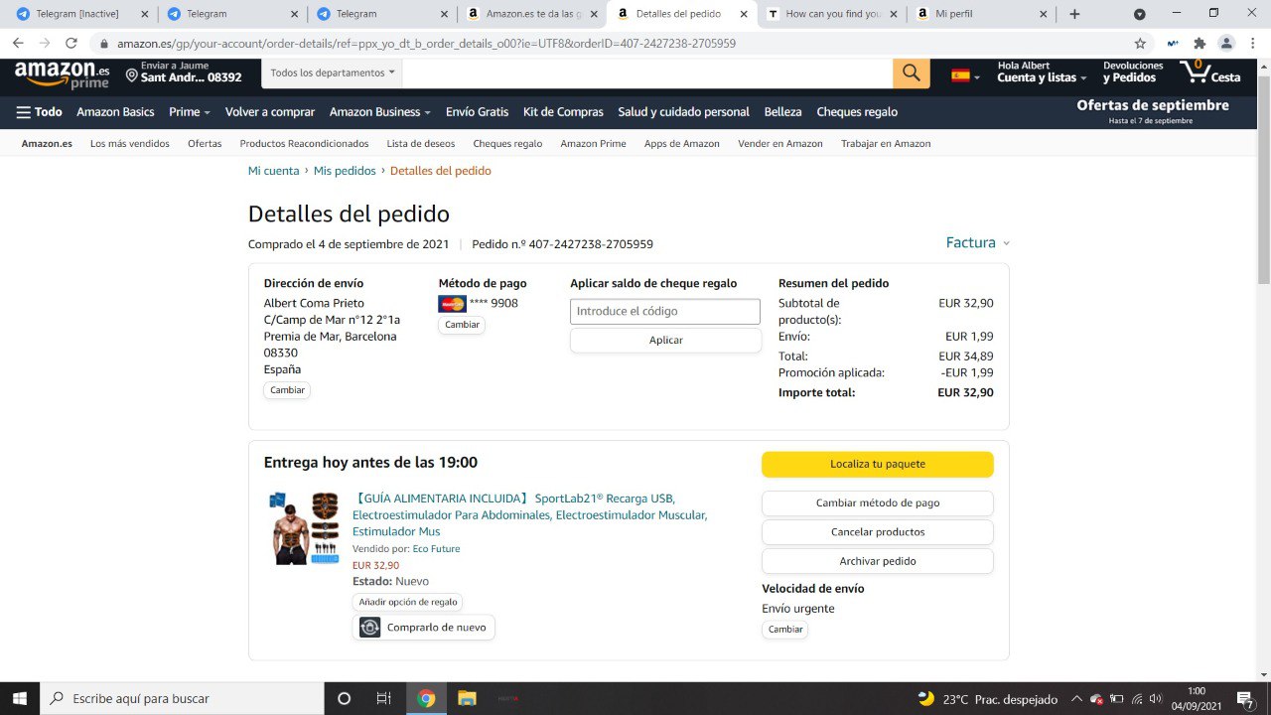Expand Todos los departamentos dropdown
The width and height of the screenshot is (1271, 715).
tap(333, 73)
